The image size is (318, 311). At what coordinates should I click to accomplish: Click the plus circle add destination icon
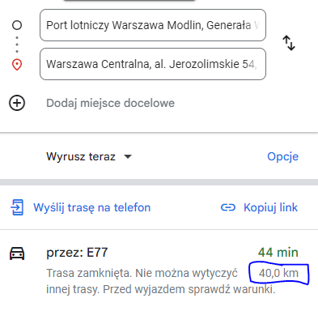point(17,103)
